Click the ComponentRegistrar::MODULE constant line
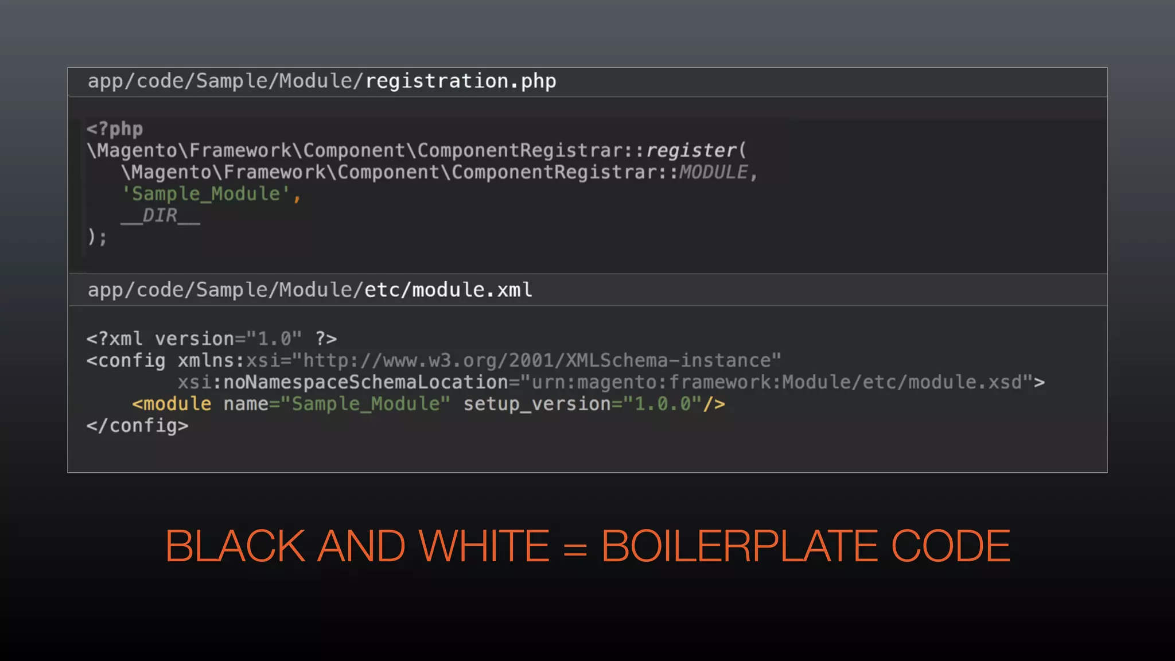 (439, 172)
